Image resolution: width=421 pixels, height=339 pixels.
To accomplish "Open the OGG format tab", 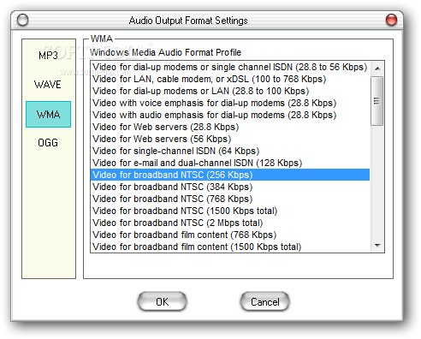I will pos(48,142).
